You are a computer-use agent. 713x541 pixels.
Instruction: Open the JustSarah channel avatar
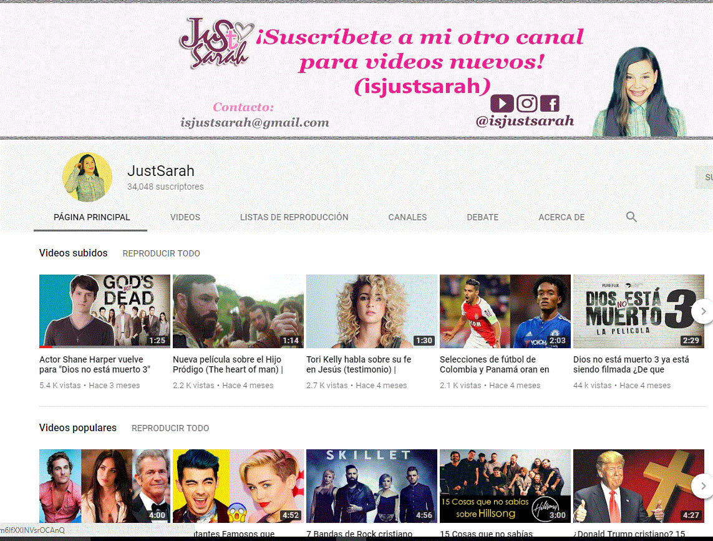click(87, 177)
